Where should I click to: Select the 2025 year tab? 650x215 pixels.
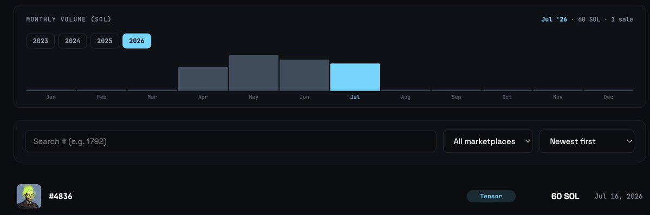(x=105, y=41)
